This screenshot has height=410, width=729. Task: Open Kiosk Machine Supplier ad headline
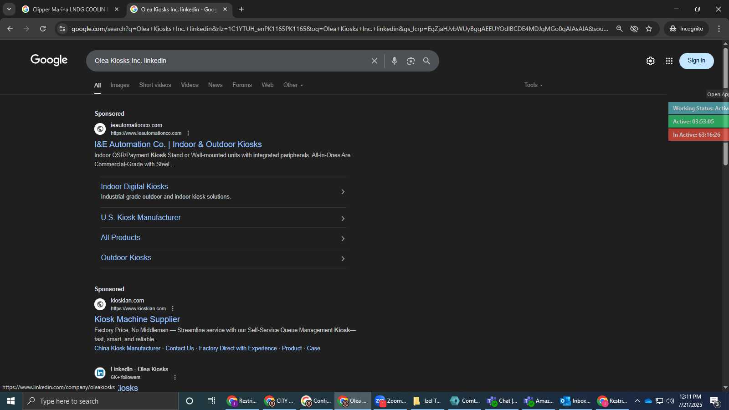(x=137, y=319)
